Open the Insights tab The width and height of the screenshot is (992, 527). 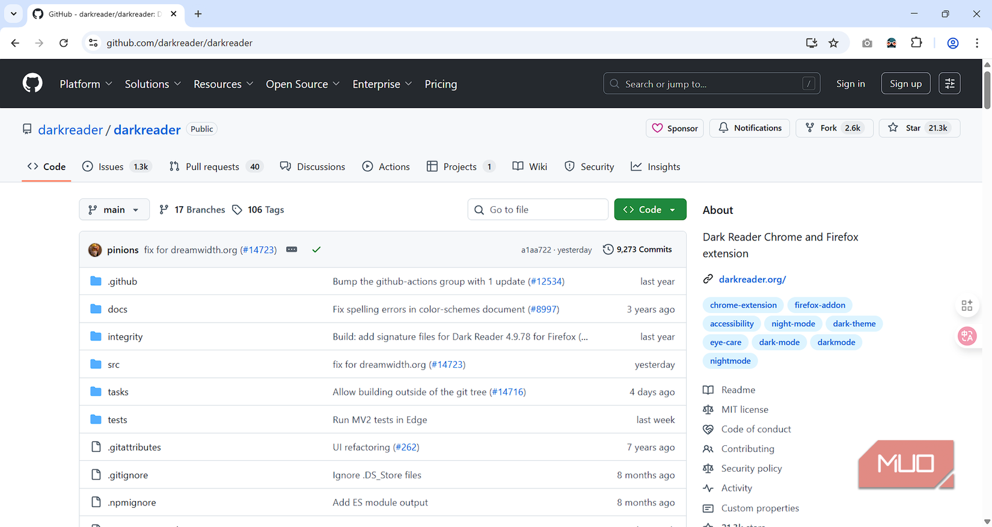click(x=655, y=166)
